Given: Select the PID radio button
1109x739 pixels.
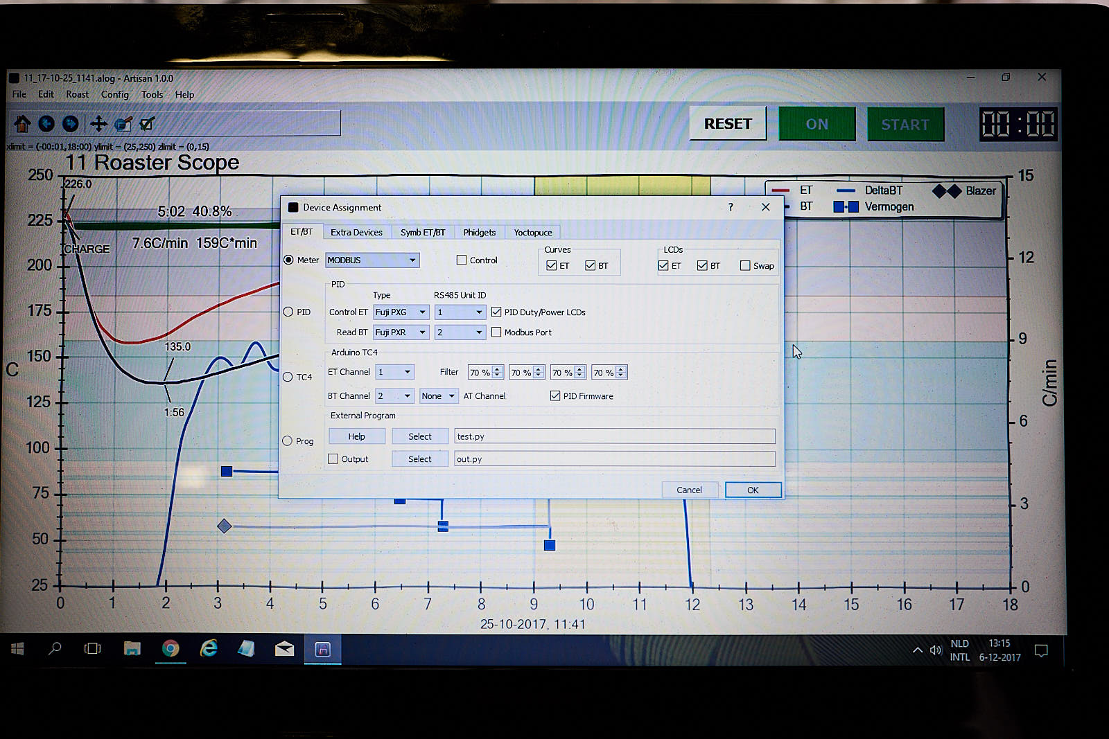Looking at the screenshot, I should point(288,312).
